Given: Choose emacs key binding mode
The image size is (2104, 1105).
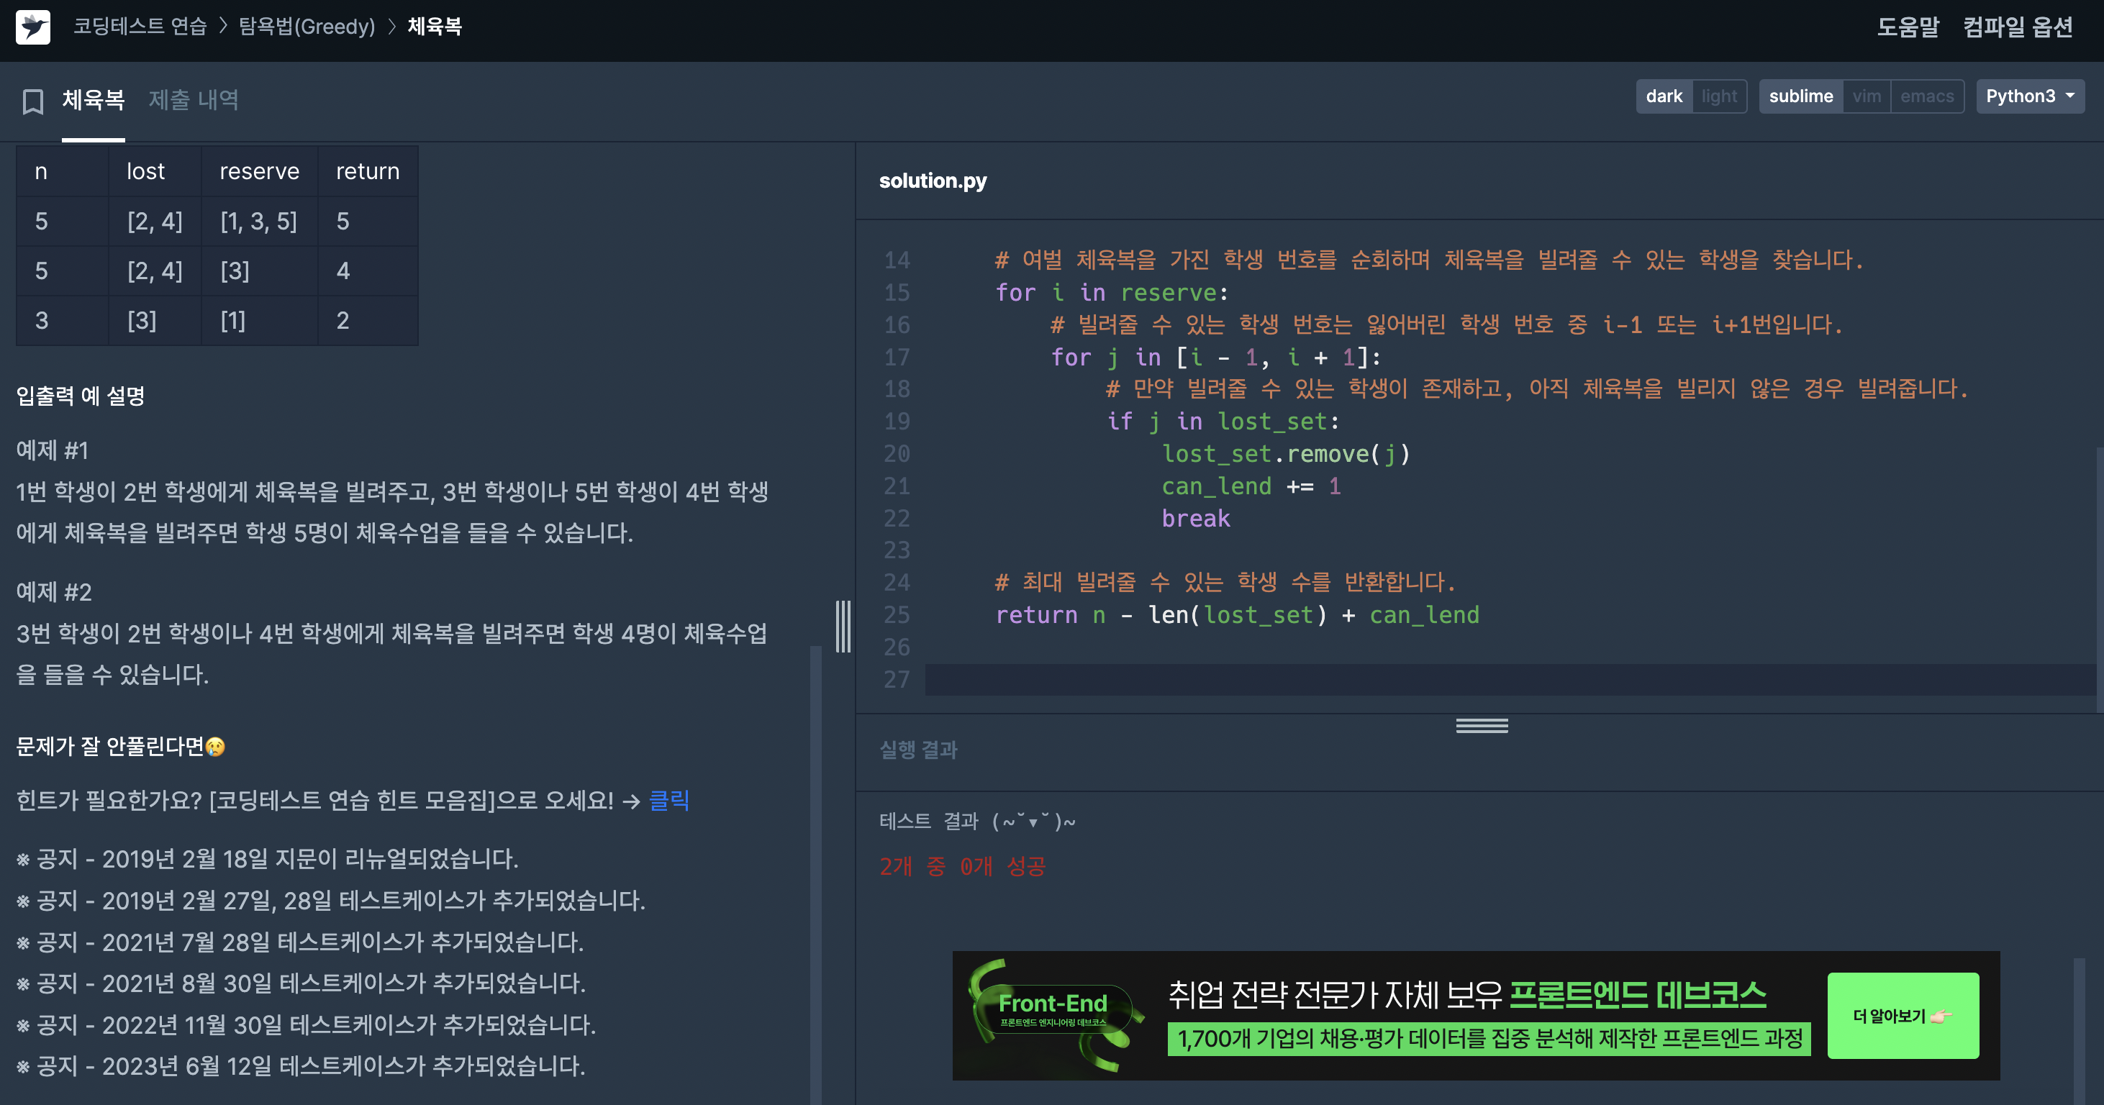Looking at the screenshot, I should point(1927,96).
